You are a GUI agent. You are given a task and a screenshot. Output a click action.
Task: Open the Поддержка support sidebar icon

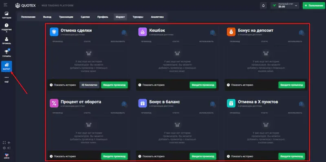[7, 28]
